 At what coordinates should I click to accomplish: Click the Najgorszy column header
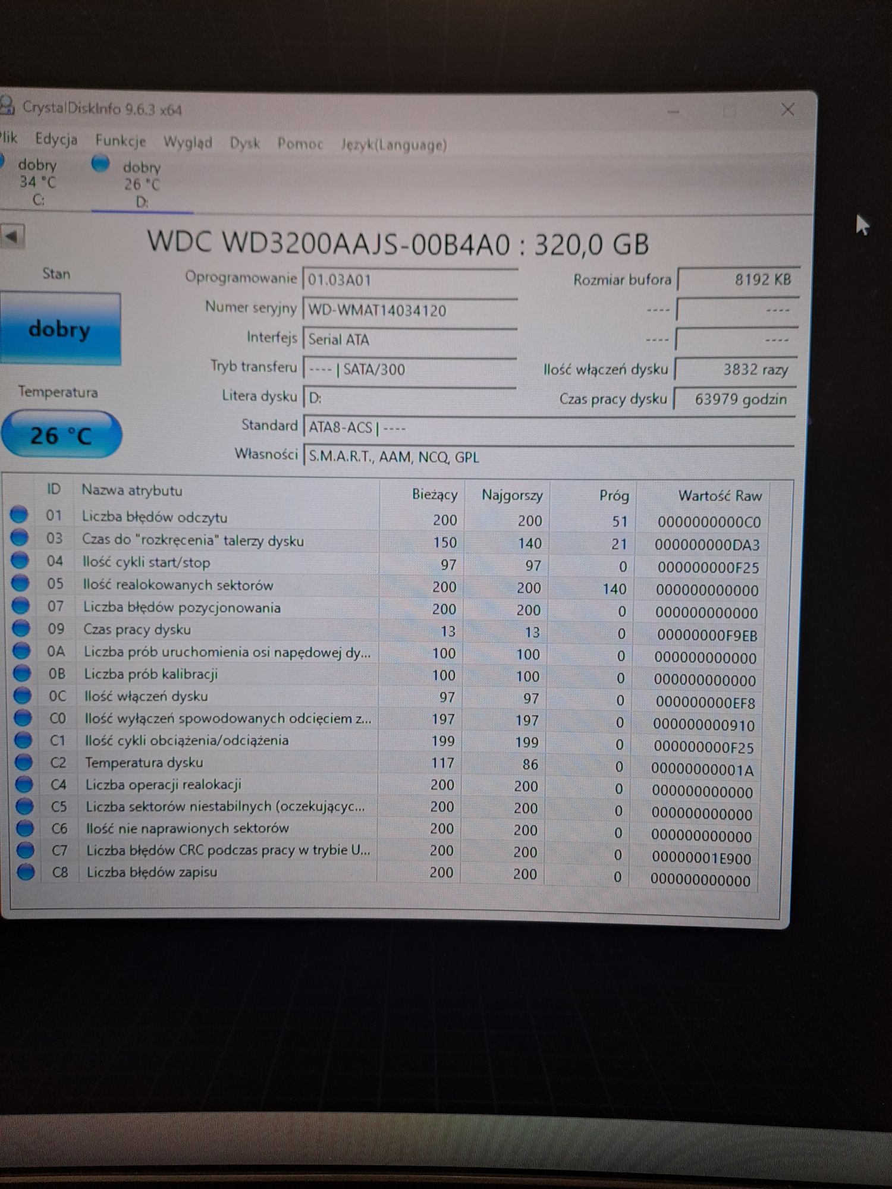pyautogui.click(x=512, y=495)
